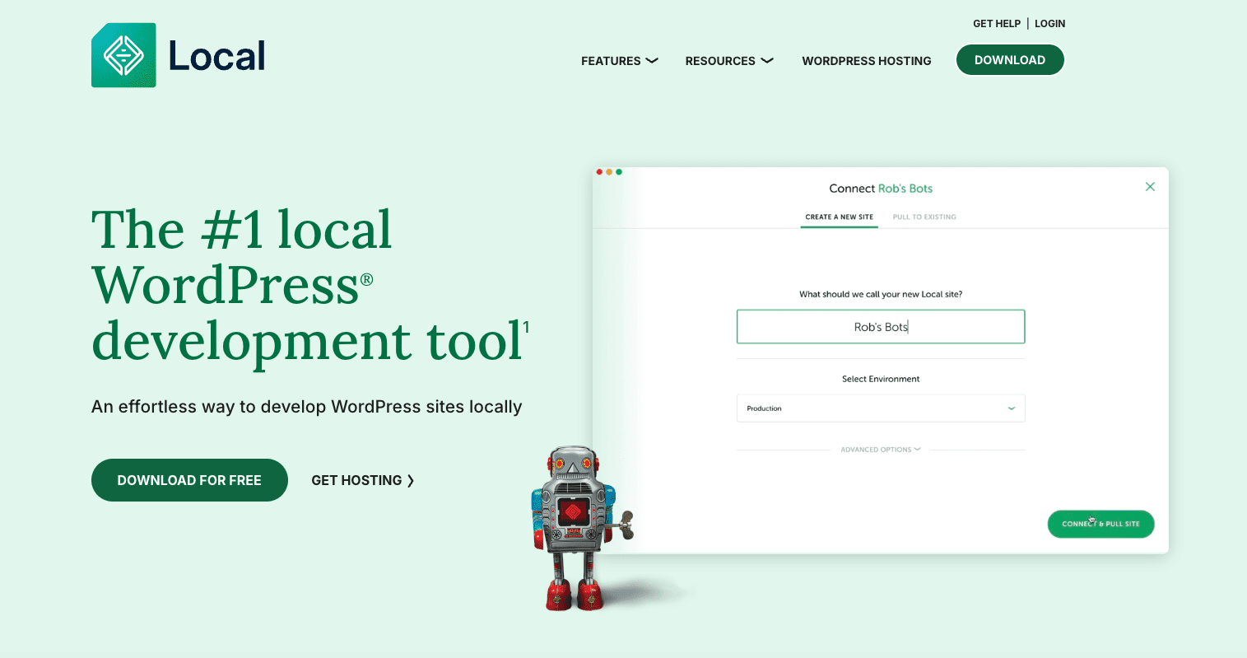
Task: Click the yellow window control dot
Action: tap(609, 172)
